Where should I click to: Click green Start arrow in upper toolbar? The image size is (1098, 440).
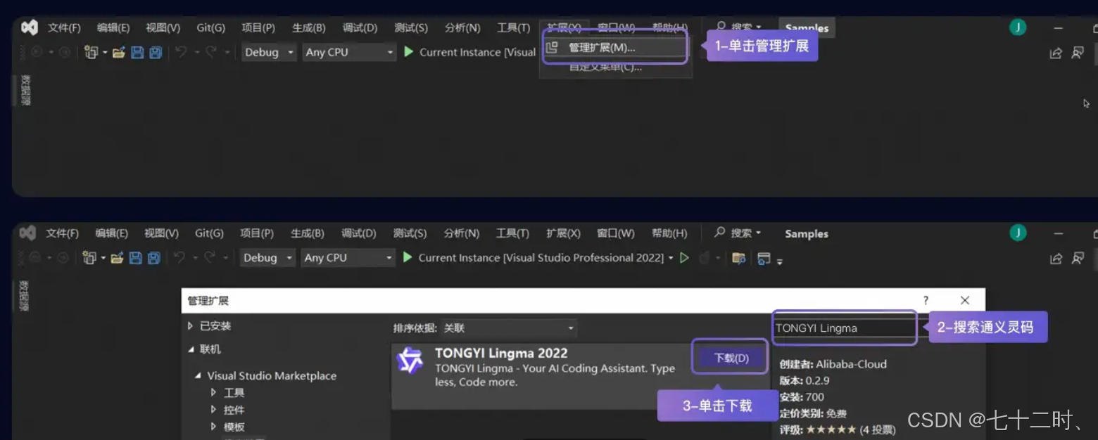click(x=409, y=52)
